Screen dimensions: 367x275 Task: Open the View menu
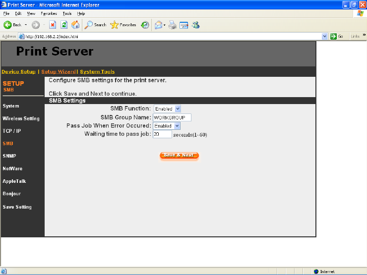click(31, 13)
